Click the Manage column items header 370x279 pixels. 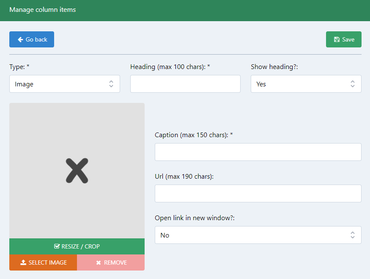(42, 9)
